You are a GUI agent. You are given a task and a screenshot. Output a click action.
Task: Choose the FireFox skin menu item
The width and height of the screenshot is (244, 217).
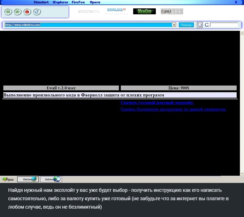click(78, 2)
